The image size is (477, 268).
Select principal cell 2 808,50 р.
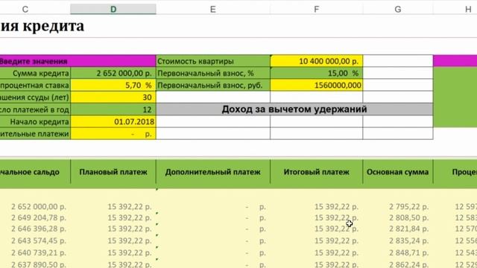(x=408, y=217)
